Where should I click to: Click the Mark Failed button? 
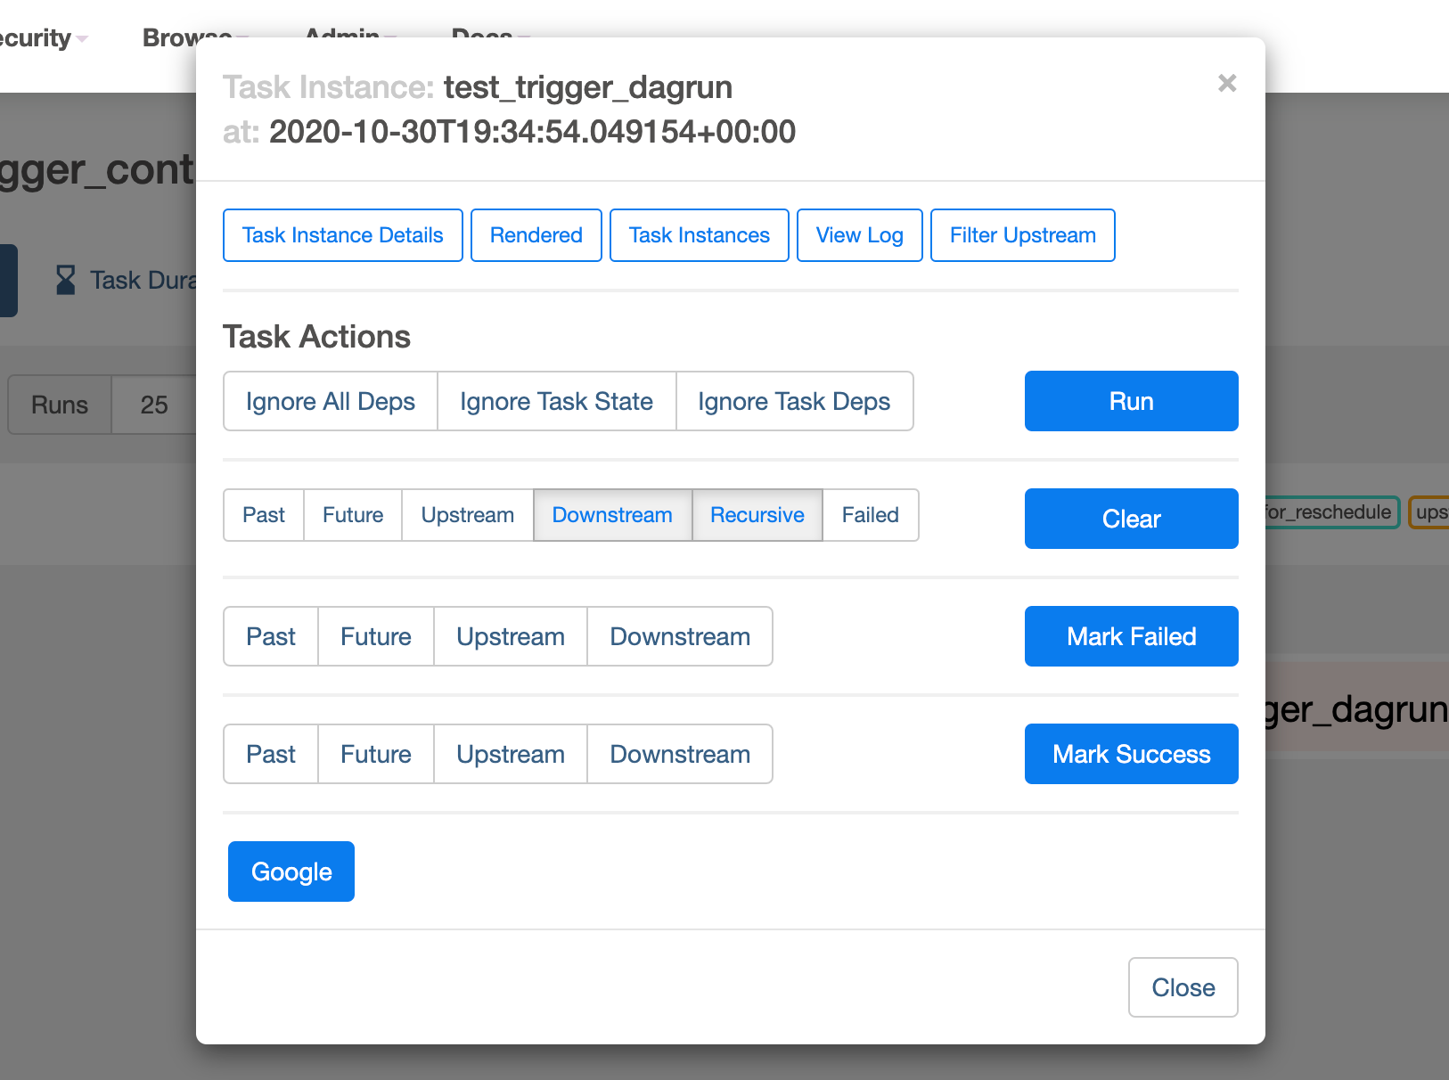[x=1131, y=636]
